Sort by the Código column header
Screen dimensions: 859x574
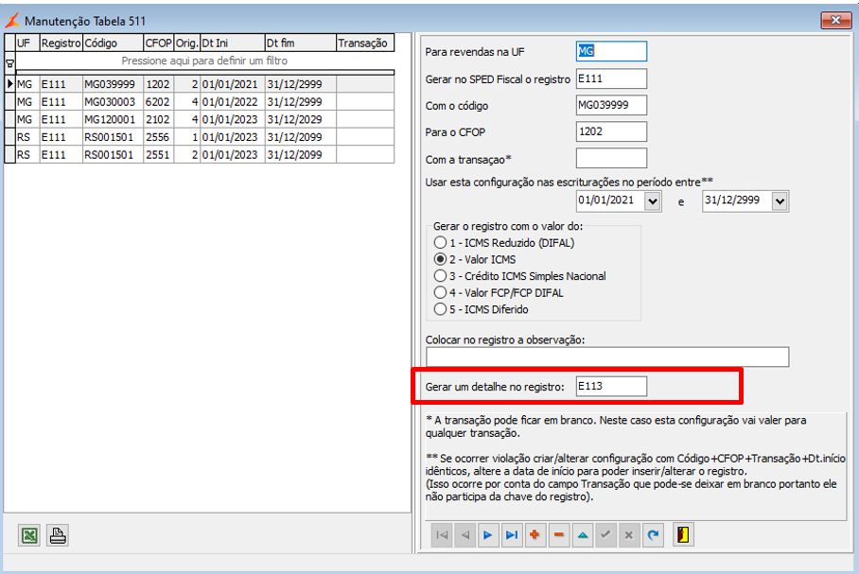click(113, 43)
